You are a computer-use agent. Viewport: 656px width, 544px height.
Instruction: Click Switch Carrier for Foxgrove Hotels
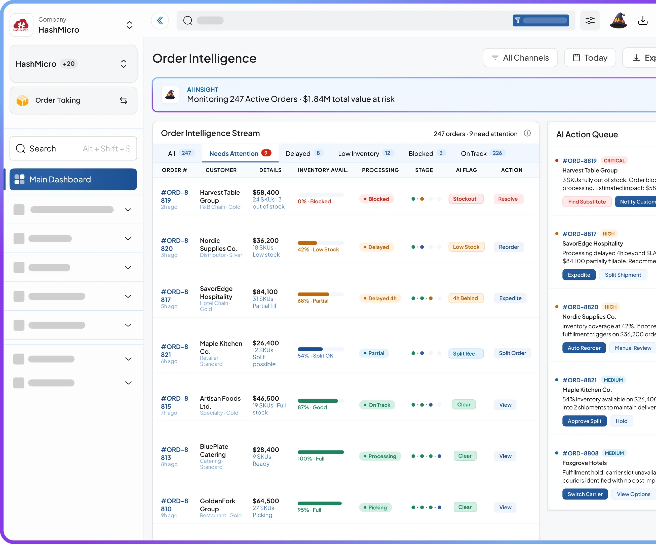[585, 494]
